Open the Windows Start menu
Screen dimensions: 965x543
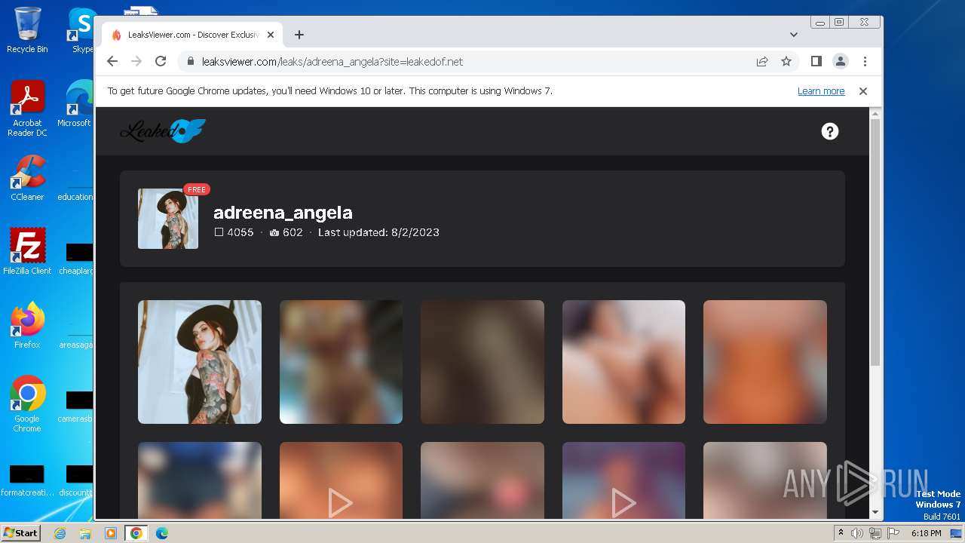[x=21, y=533]
